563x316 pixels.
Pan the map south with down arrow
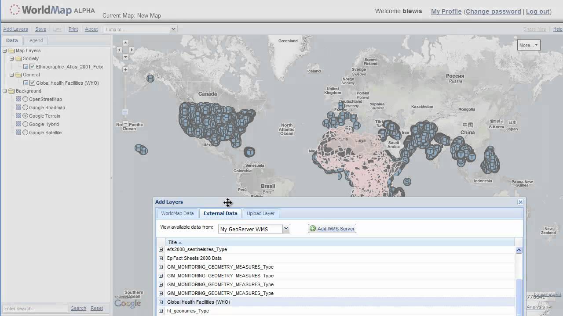tap(125, 57)
